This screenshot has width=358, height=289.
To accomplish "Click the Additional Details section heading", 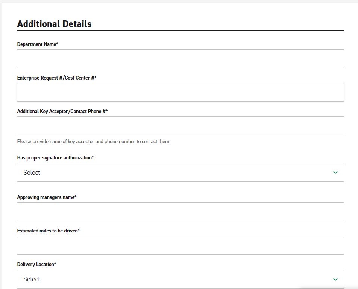I will [54, 24].
